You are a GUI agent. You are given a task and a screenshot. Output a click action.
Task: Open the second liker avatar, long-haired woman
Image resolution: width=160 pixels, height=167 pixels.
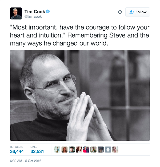[65, 149]
